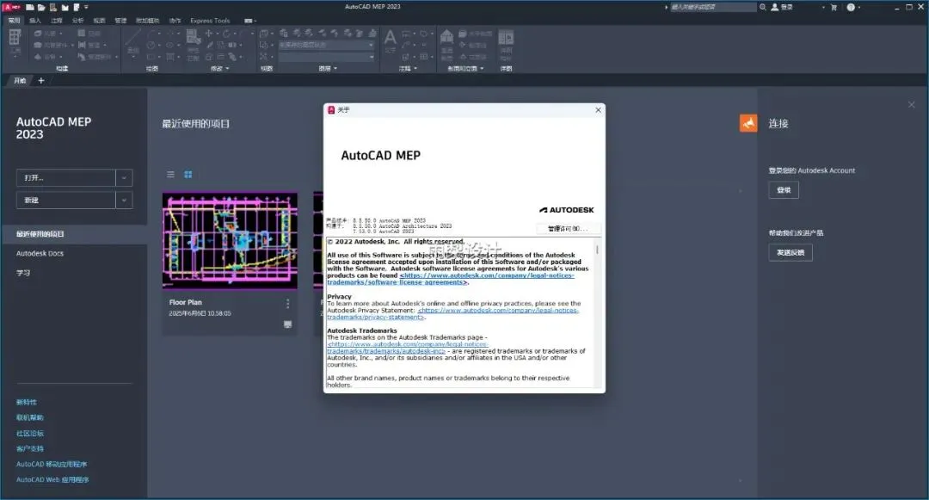Click the 新建 new drawing button
The width and height of the screenshot is (929, 500).
(65, 201)
